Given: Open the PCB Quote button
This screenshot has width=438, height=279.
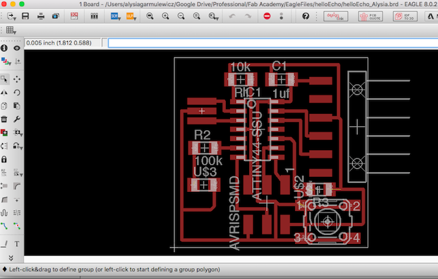Looking at the screenshot, I should [x=370, y=16].
